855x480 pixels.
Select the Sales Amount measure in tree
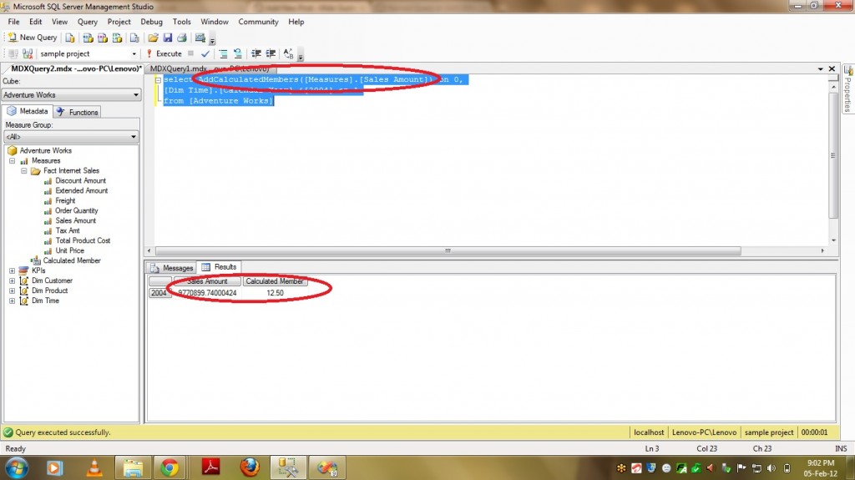pos(75,220)
